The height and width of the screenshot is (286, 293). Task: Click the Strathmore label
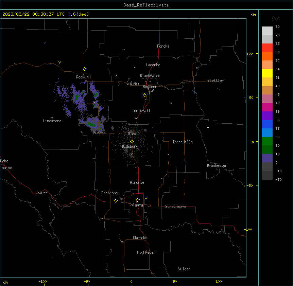[x=175, y=207]
